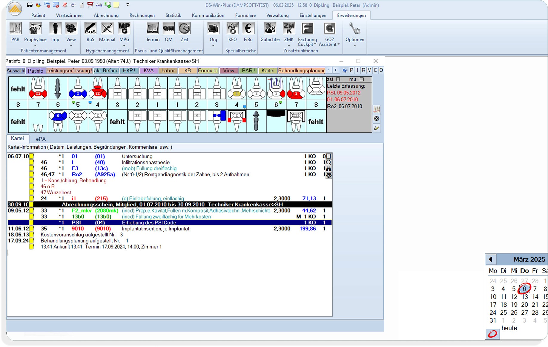
Task: Toggle yellow marker on the Kostenvoranschlag row
Action: [31, 235]
